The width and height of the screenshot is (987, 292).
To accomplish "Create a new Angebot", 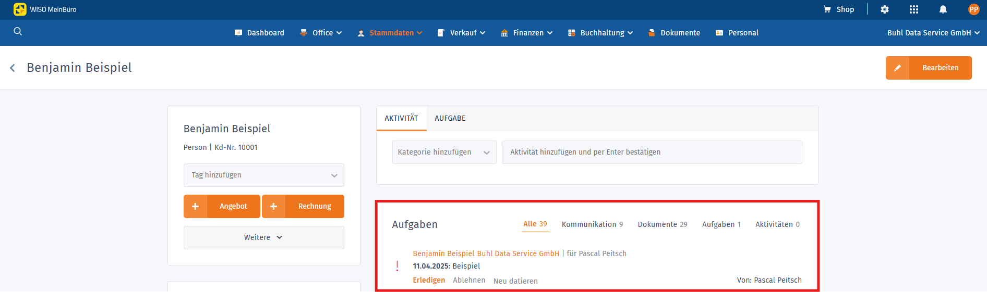I will (222, 206).
